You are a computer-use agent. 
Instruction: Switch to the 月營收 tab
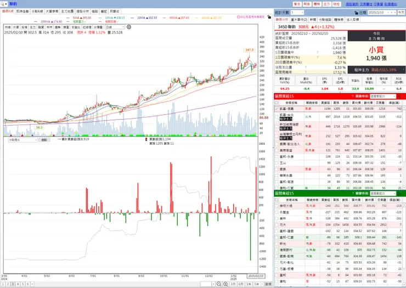(x=114, y=12)
